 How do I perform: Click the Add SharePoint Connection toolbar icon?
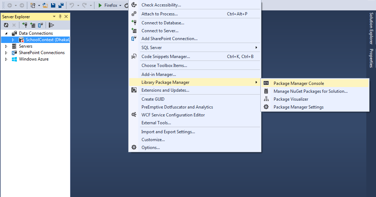pos(41,25)
